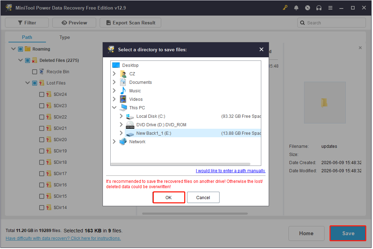Image resolution: width=373 pixels, height=249 pixels.
Task: Click the Lost Files folder icon
Action: pyautogui.click(x=42, y=83)
